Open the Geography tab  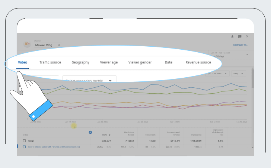[80, 62]
